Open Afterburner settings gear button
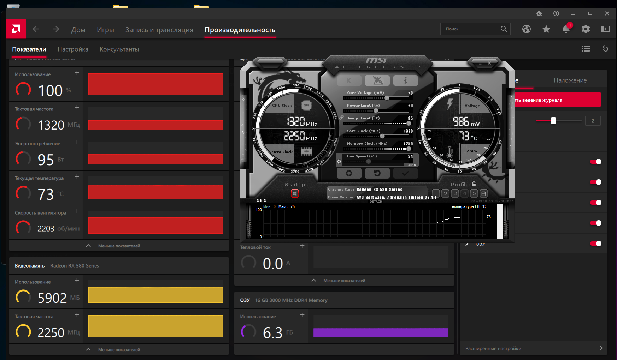Viewport: 617px width, 360px height. [x=349, y=173]
